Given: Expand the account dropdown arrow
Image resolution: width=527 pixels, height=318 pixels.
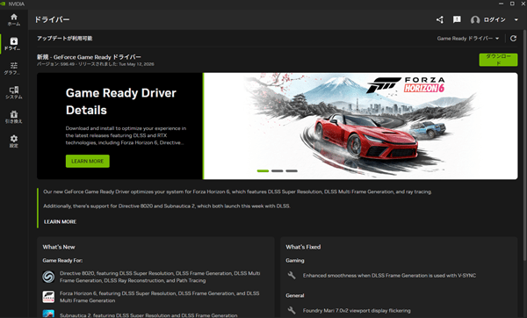Looking at the screenshot, I should [516, 20].
